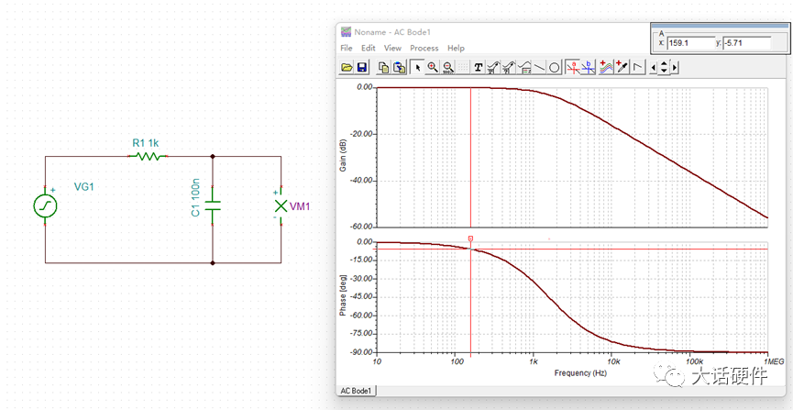Toggle the grid dots toolbar button
The height and width of the screenshot is (410, 793).
463,67
